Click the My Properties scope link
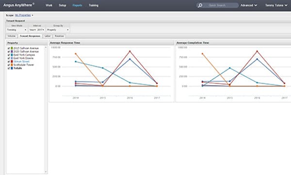The height and width of the screenshot is (175, 291). (x=23, y=15)
